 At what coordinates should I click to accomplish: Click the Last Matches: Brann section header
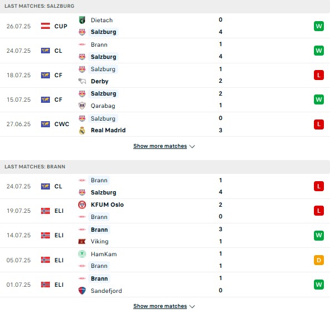tap(165, 167)
